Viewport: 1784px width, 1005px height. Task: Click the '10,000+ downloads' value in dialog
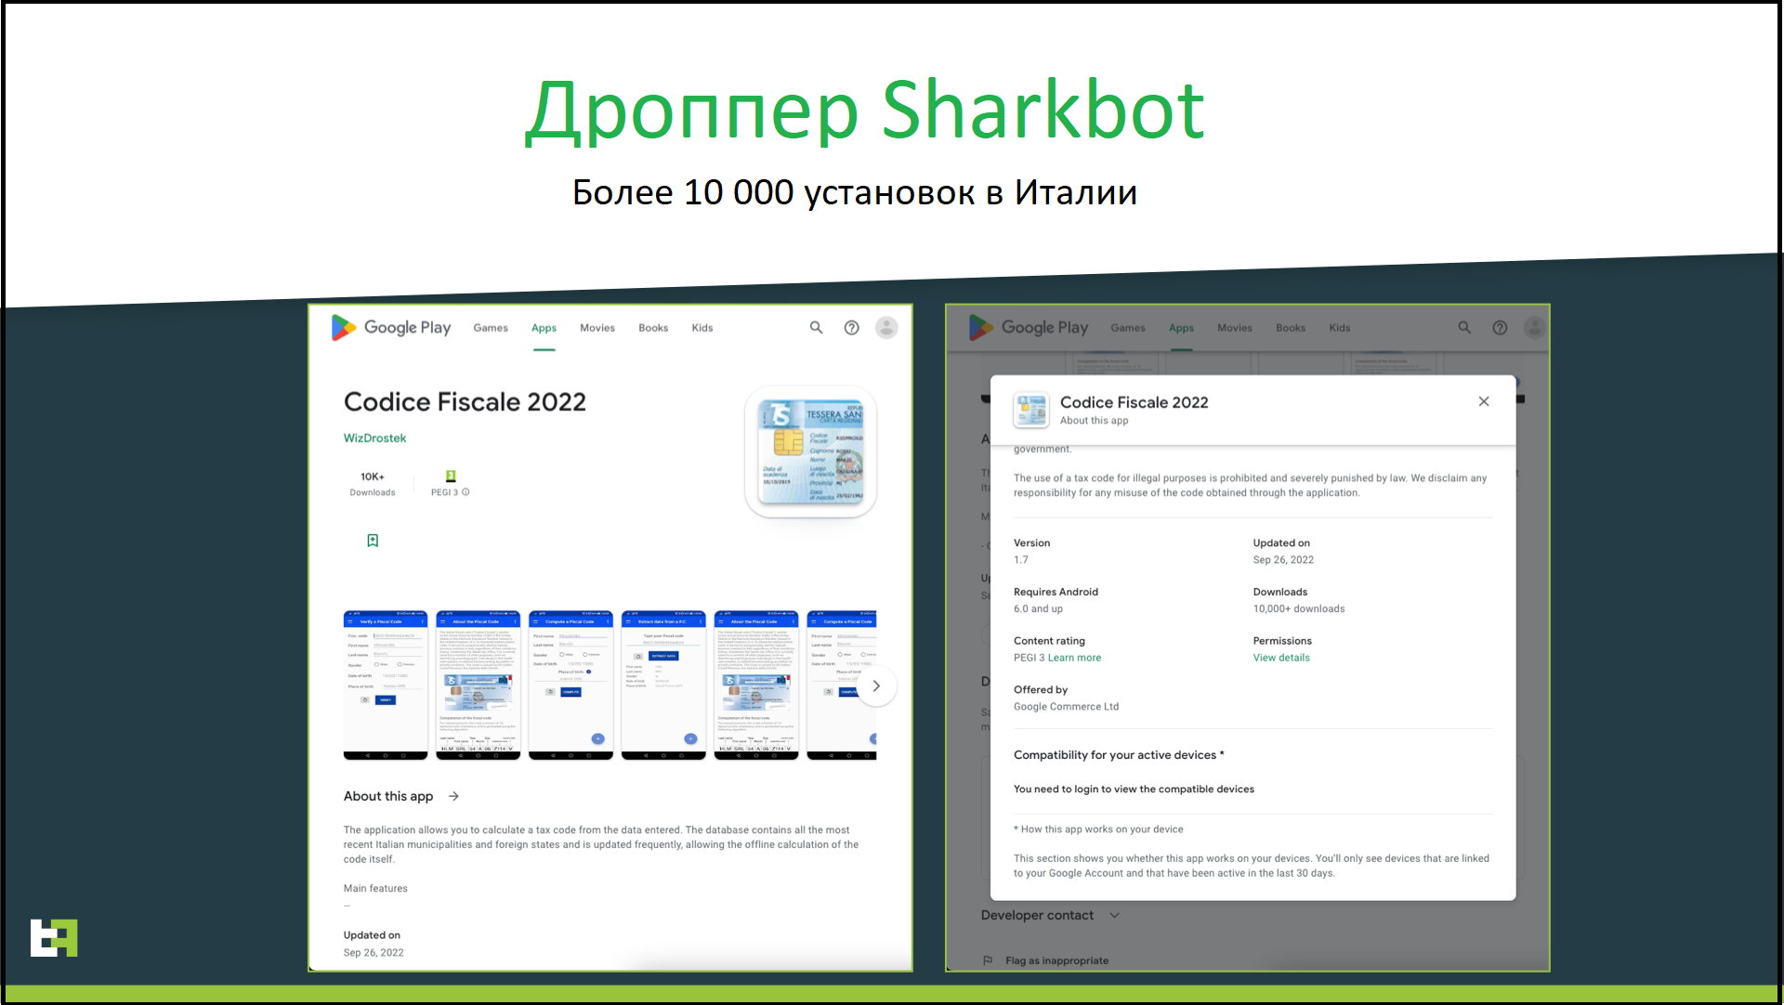click(1299, 609)
